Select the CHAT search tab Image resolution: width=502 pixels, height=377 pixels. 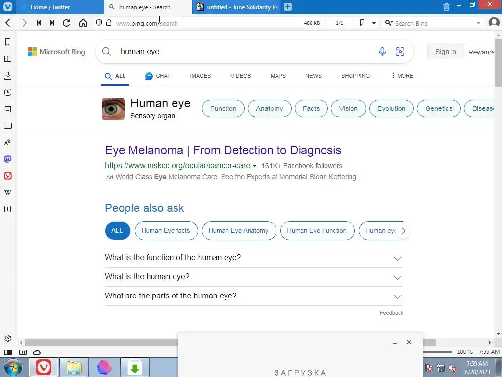point(158,76)
